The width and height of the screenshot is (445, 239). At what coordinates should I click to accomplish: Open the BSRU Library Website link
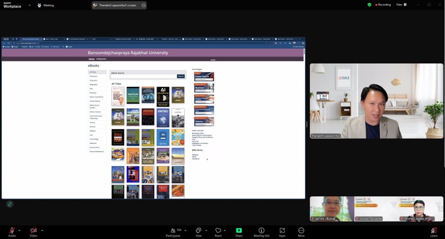pos(195,155)
